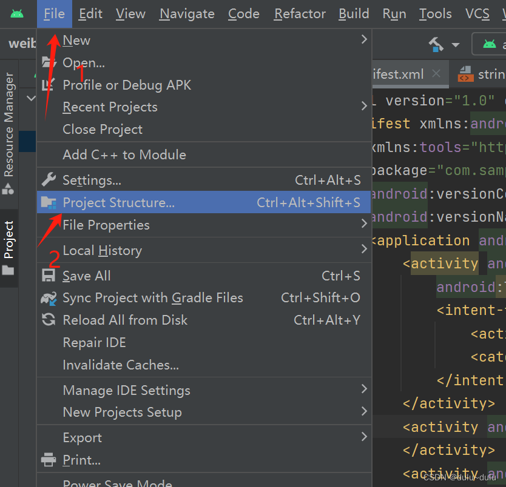Open the View menu
This screenshot has height=487, width=506.
pos(130,14)
